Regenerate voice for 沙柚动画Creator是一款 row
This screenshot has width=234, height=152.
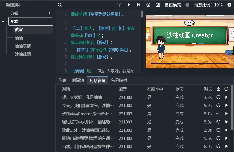(218, 114)
